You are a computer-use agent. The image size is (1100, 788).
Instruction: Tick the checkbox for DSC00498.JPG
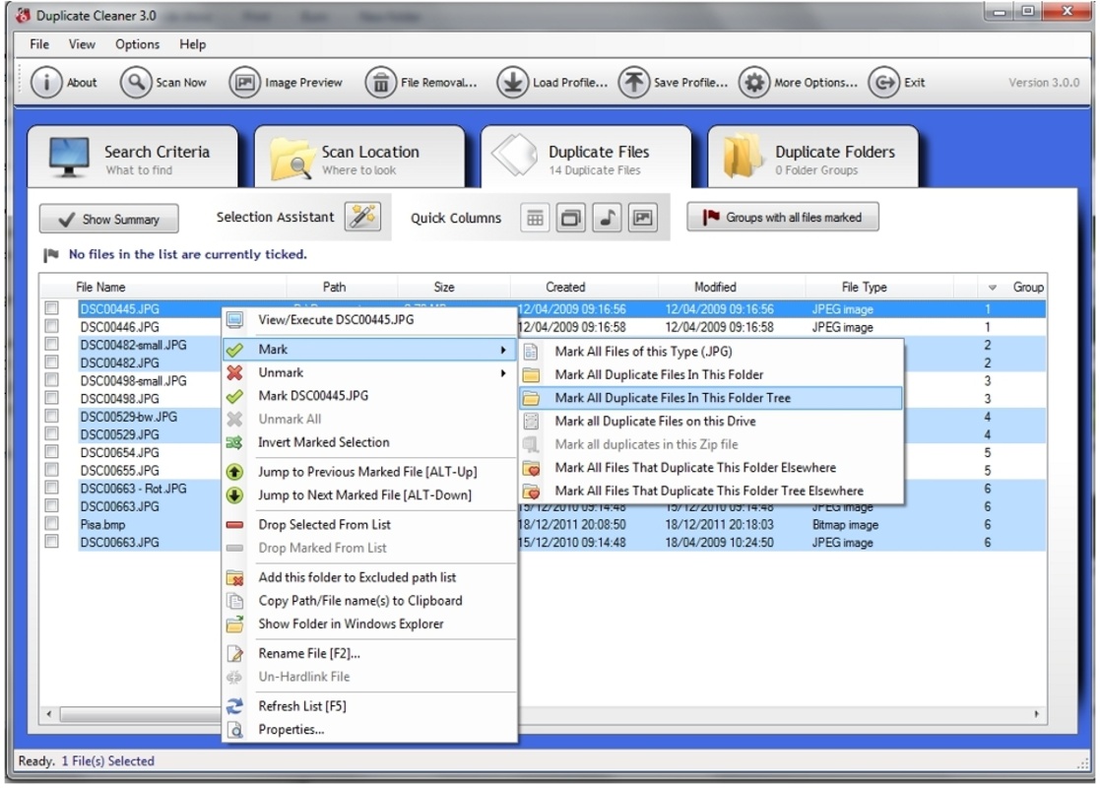point(51,398)
